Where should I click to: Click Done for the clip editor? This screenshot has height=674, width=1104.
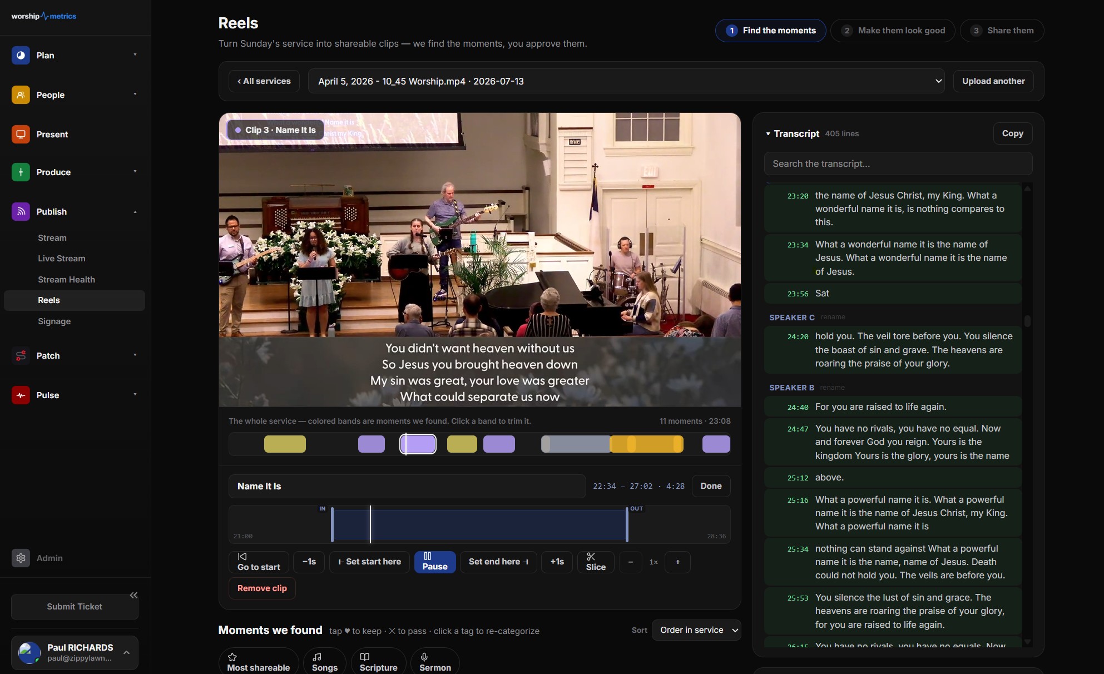(711, 486)
